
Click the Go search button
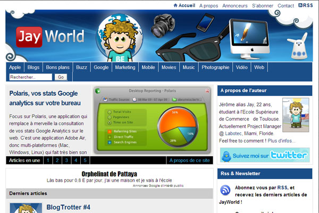(61, 77)
